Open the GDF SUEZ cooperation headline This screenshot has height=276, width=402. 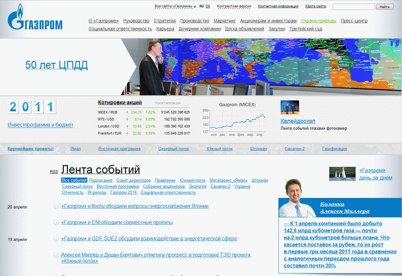(x=149, y=239)
